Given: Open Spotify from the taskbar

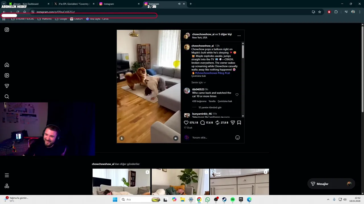Looking at the screenshot, I should (233, 200).
